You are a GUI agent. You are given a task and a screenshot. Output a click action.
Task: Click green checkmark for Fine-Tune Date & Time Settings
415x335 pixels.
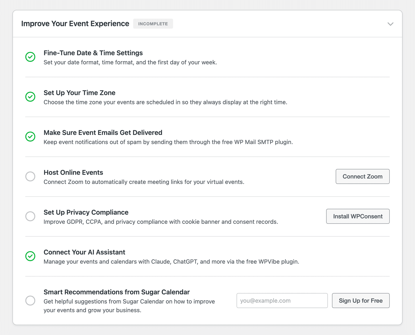(30, 57)
